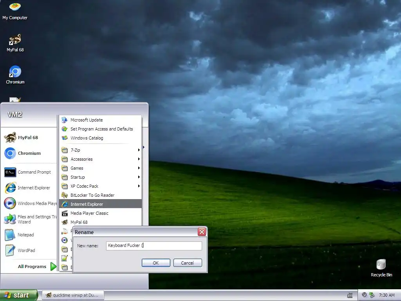Close the Rename dialog with X
Viewport: 401px width, 301px height.
pyautogui.click(x=202, y=232)
